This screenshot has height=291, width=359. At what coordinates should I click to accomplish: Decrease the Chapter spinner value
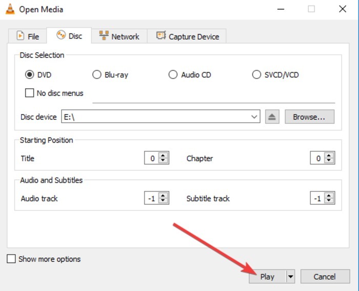coord(330,161)
